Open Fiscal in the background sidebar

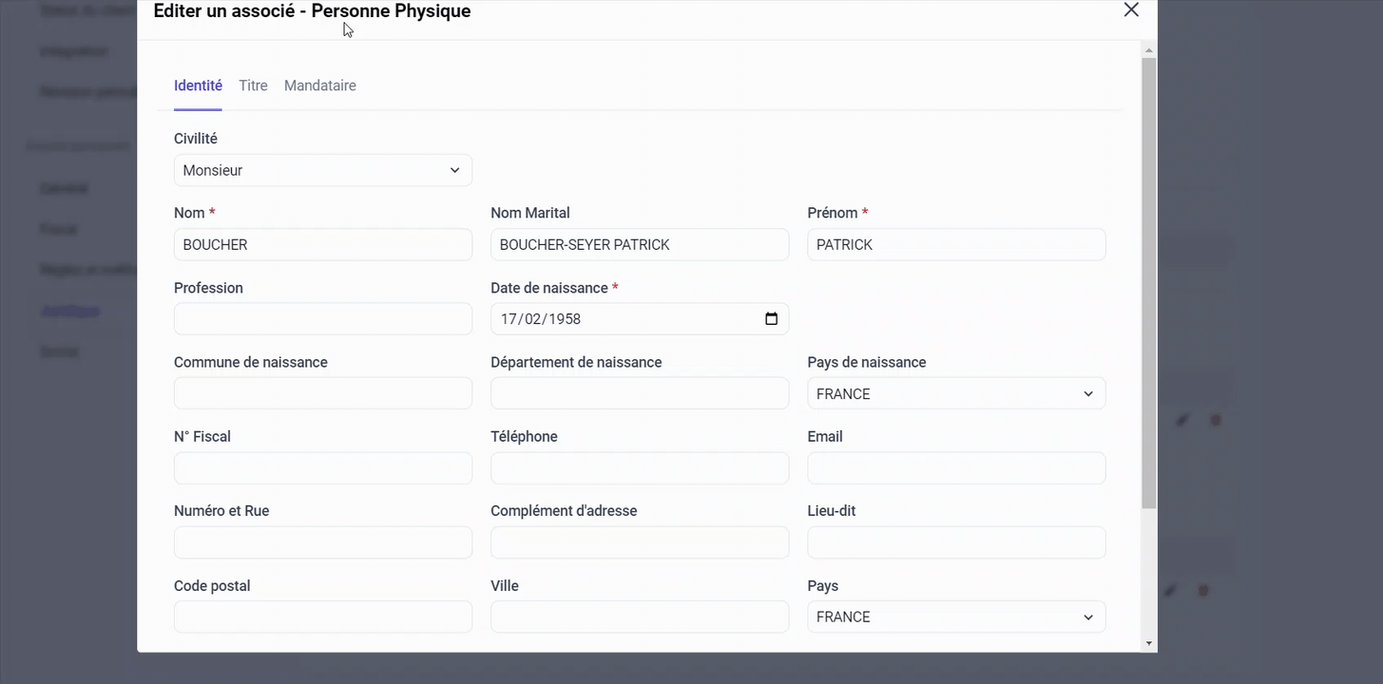[x=59, y=229]
